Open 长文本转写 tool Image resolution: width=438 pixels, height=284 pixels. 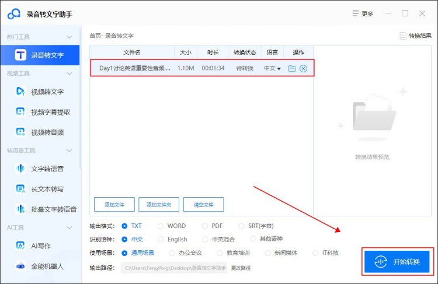40,189
